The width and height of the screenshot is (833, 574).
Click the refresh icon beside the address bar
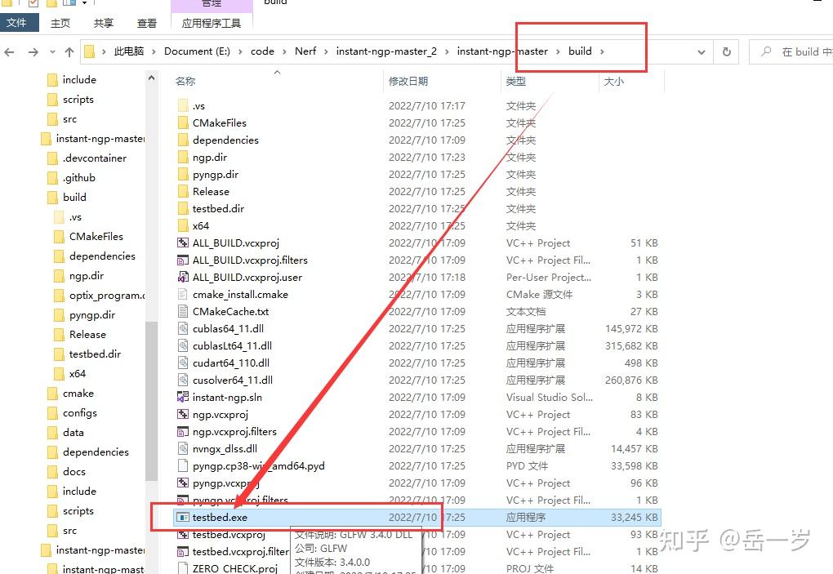tap(726, 51)
